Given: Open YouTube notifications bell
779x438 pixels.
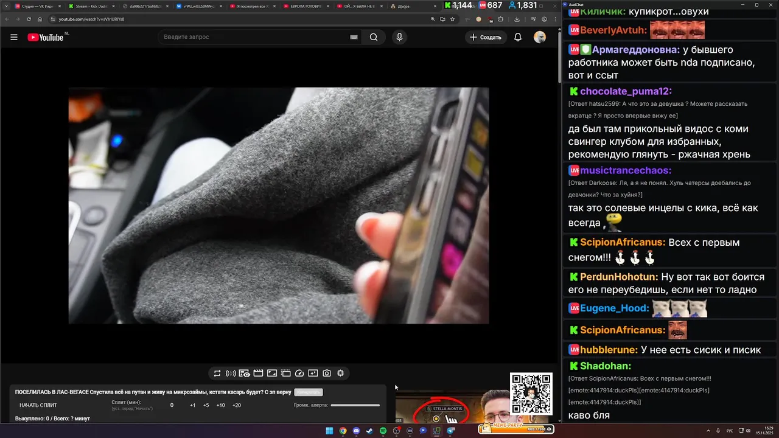Looking at the screenshot, I should (518, 37).
